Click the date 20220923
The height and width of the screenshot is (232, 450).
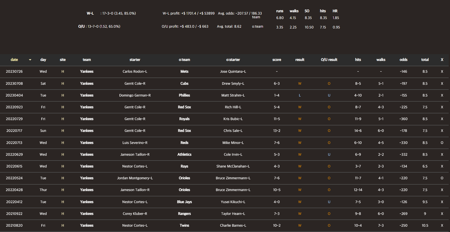click(x=14, y=107)
